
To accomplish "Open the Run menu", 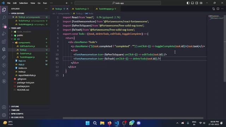I will click(45, 3).
